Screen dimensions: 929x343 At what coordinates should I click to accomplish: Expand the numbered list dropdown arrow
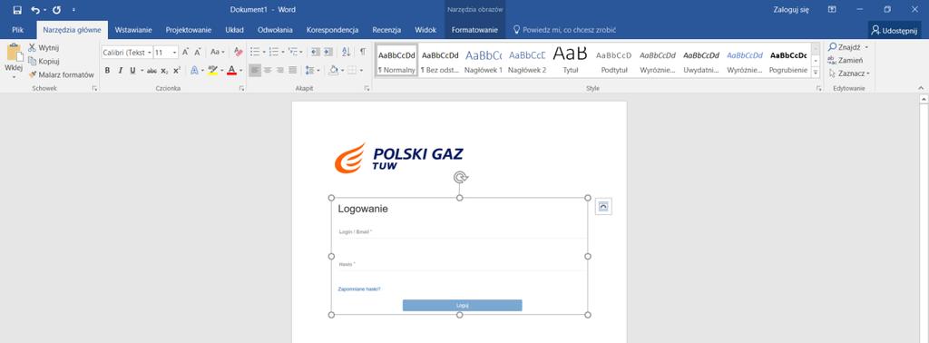(282, 52)
